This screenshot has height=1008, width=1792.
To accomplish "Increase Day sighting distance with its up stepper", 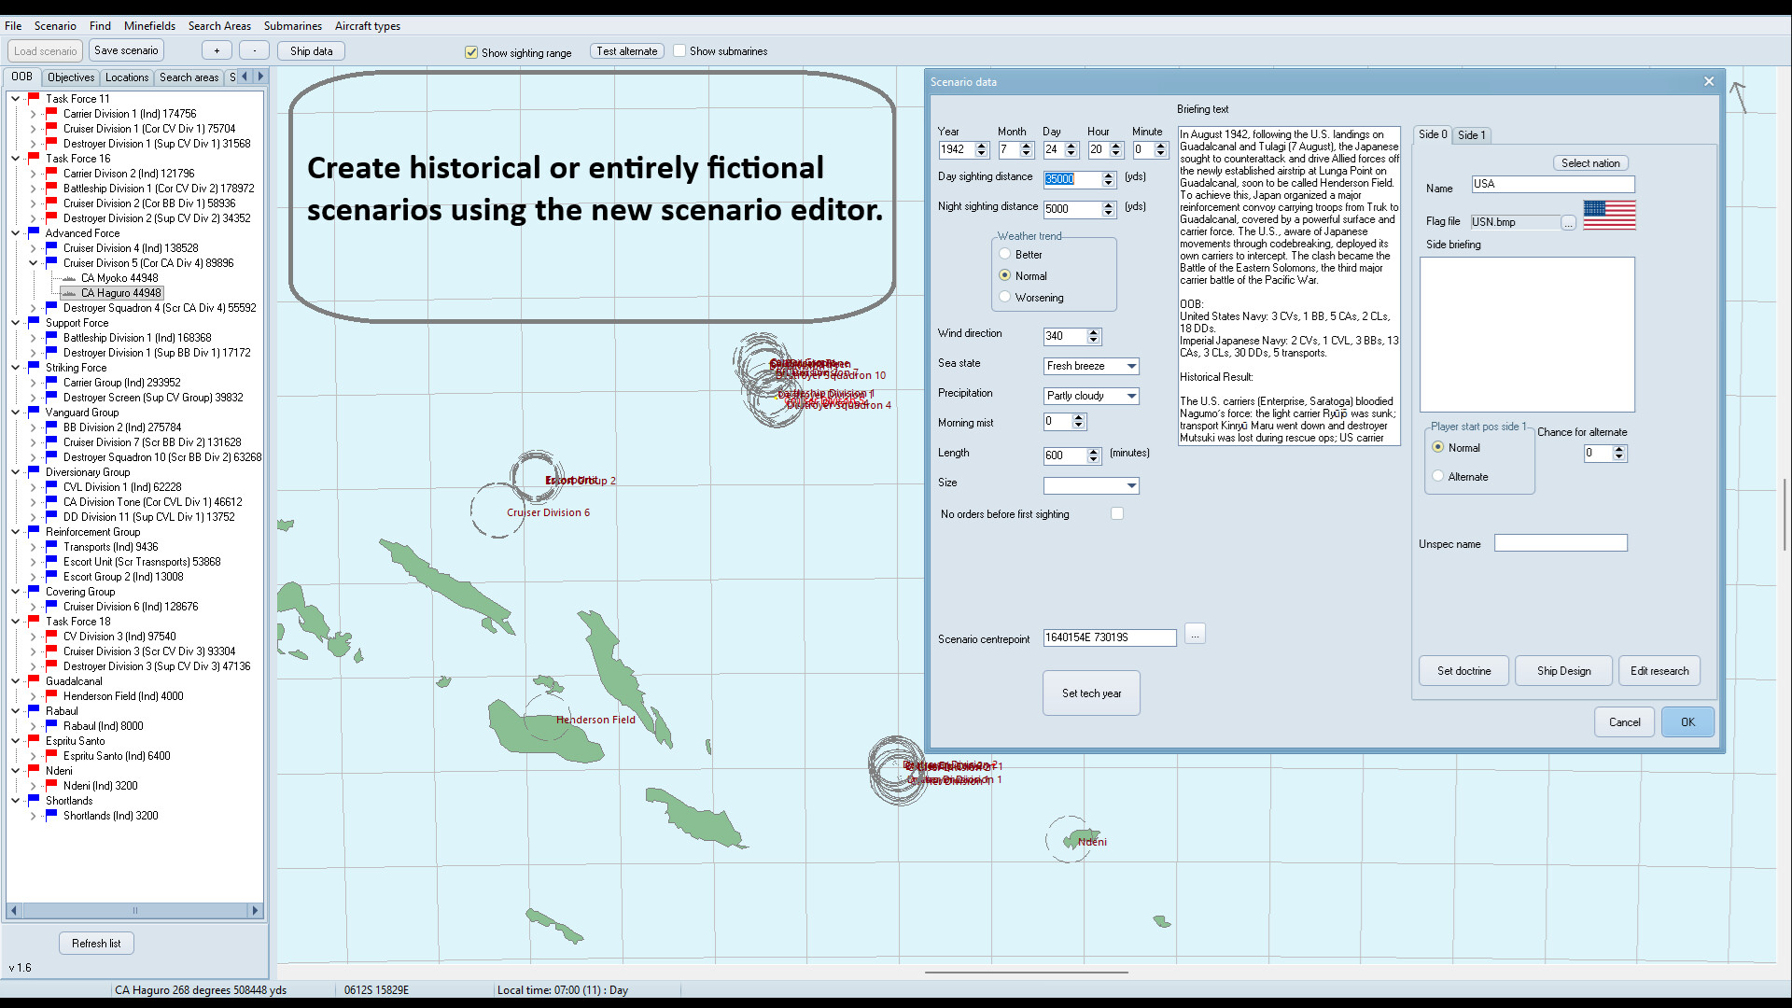I will tap(1110, 175).
